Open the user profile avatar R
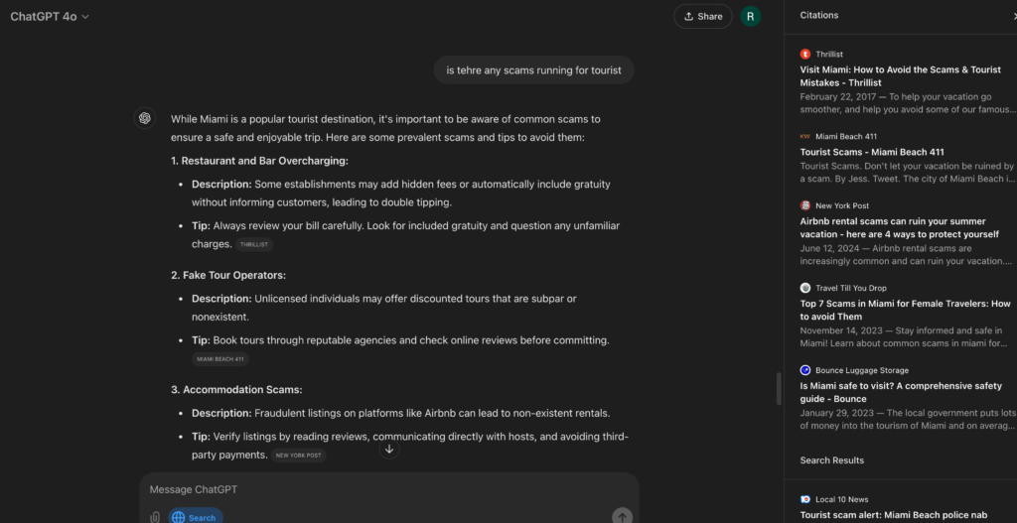 751,16
